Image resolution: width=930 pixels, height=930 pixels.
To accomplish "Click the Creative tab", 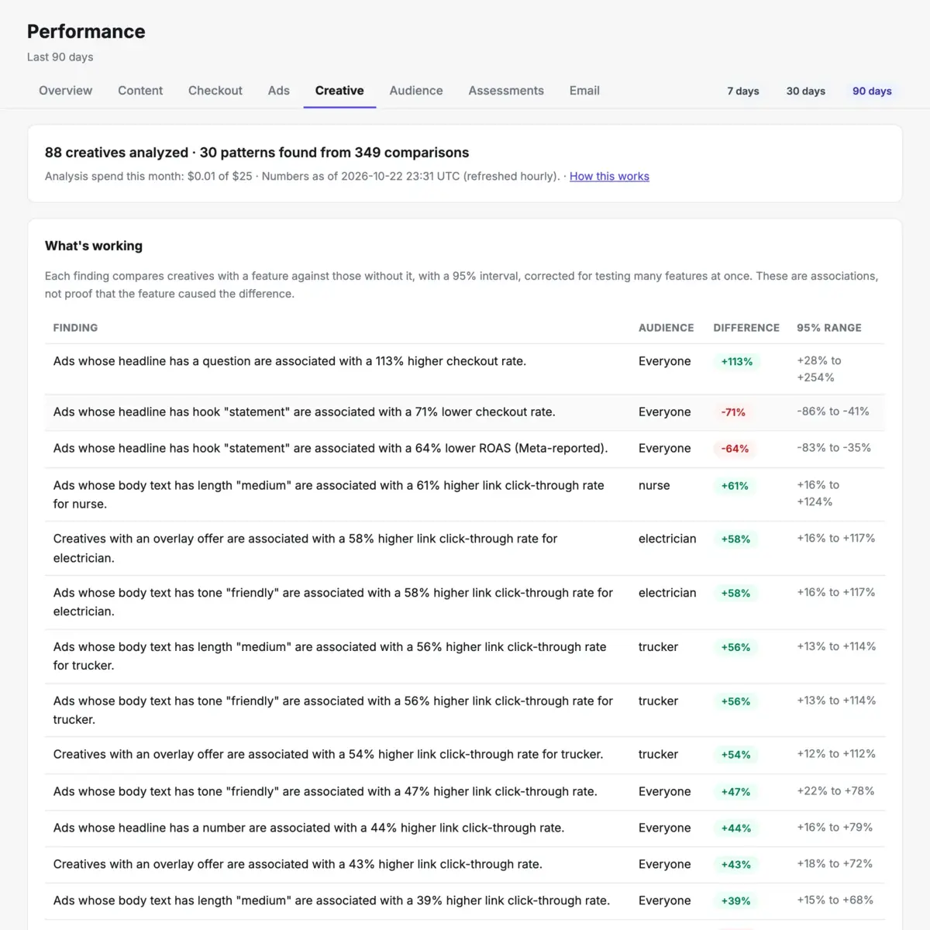I will click(x=339, y=91).
